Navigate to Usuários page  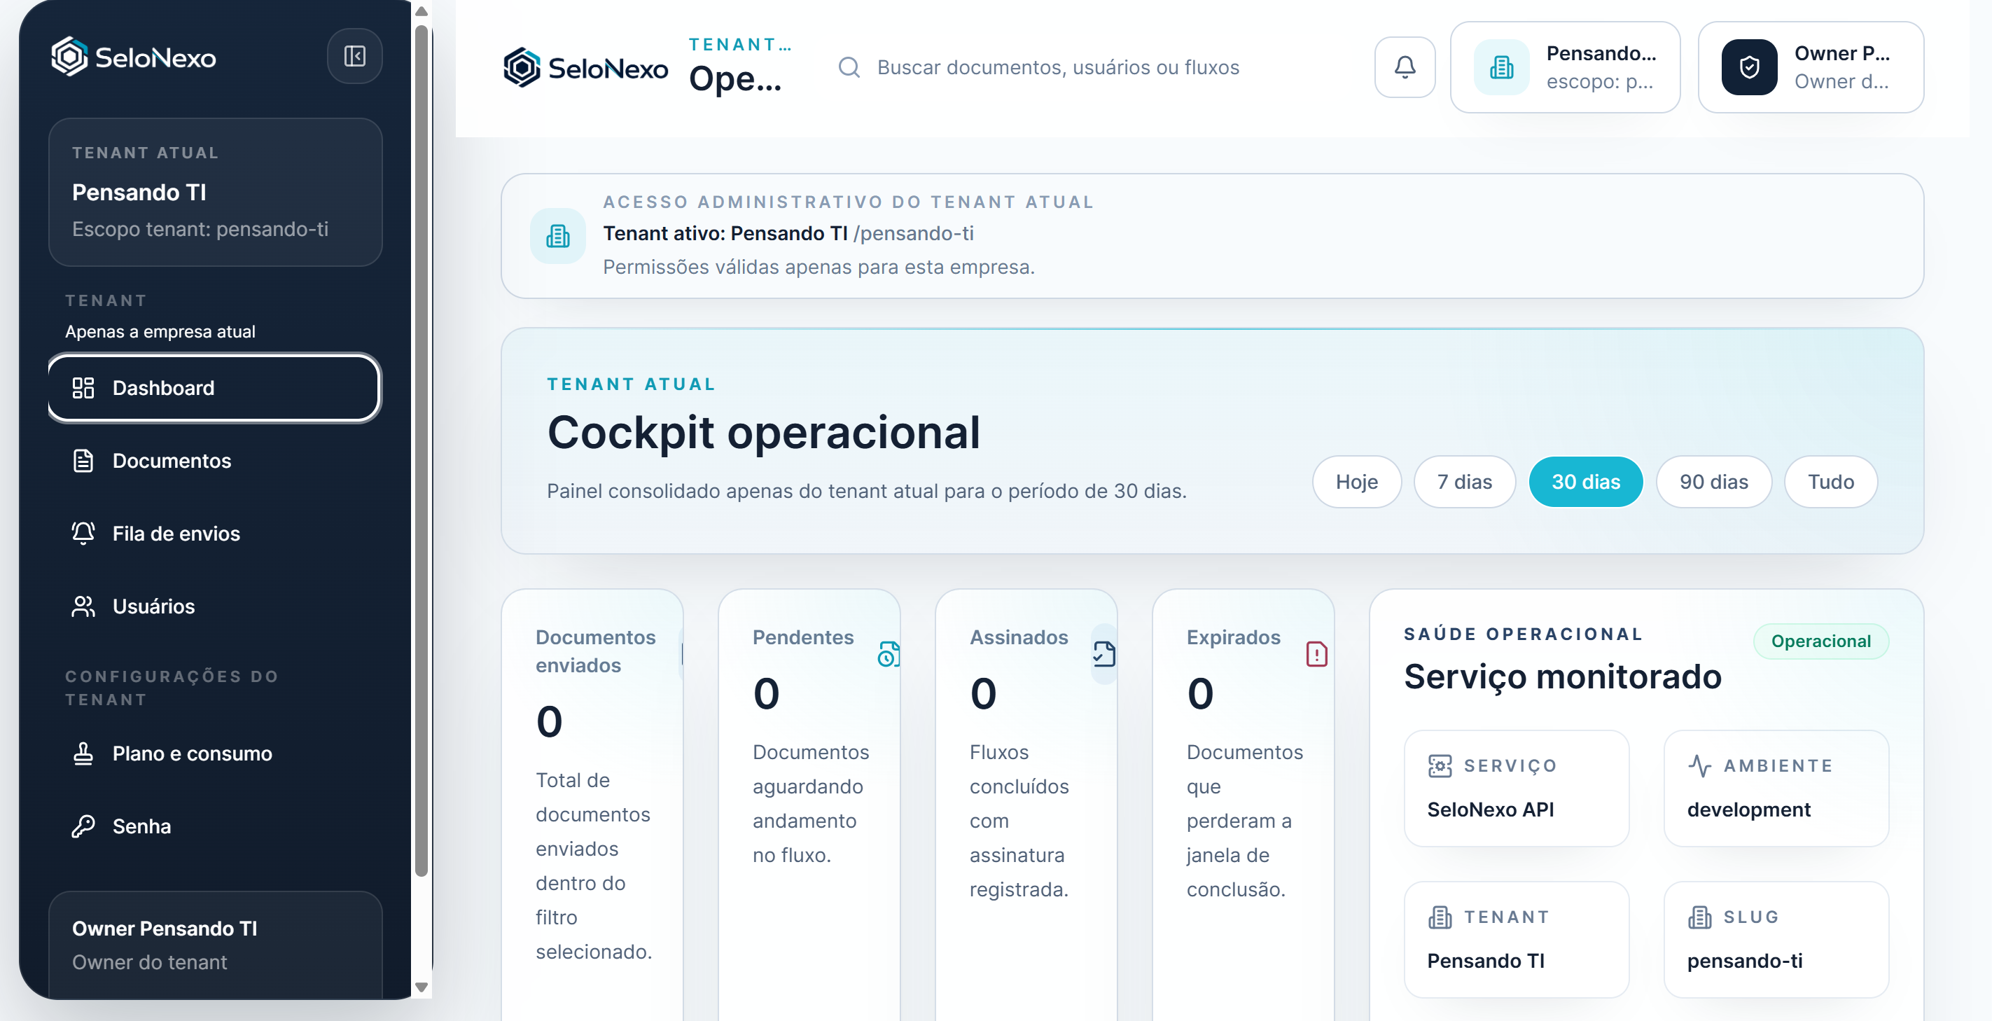(214, 606)
